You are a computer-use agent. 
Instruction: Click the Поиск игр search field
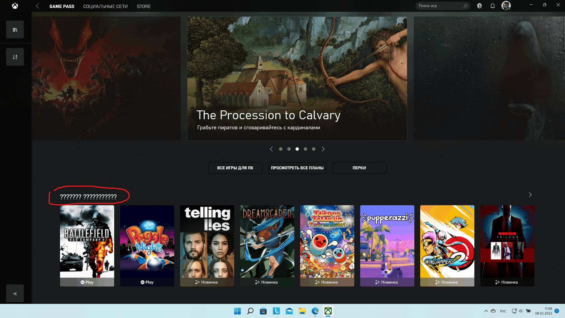pos(443,6)
